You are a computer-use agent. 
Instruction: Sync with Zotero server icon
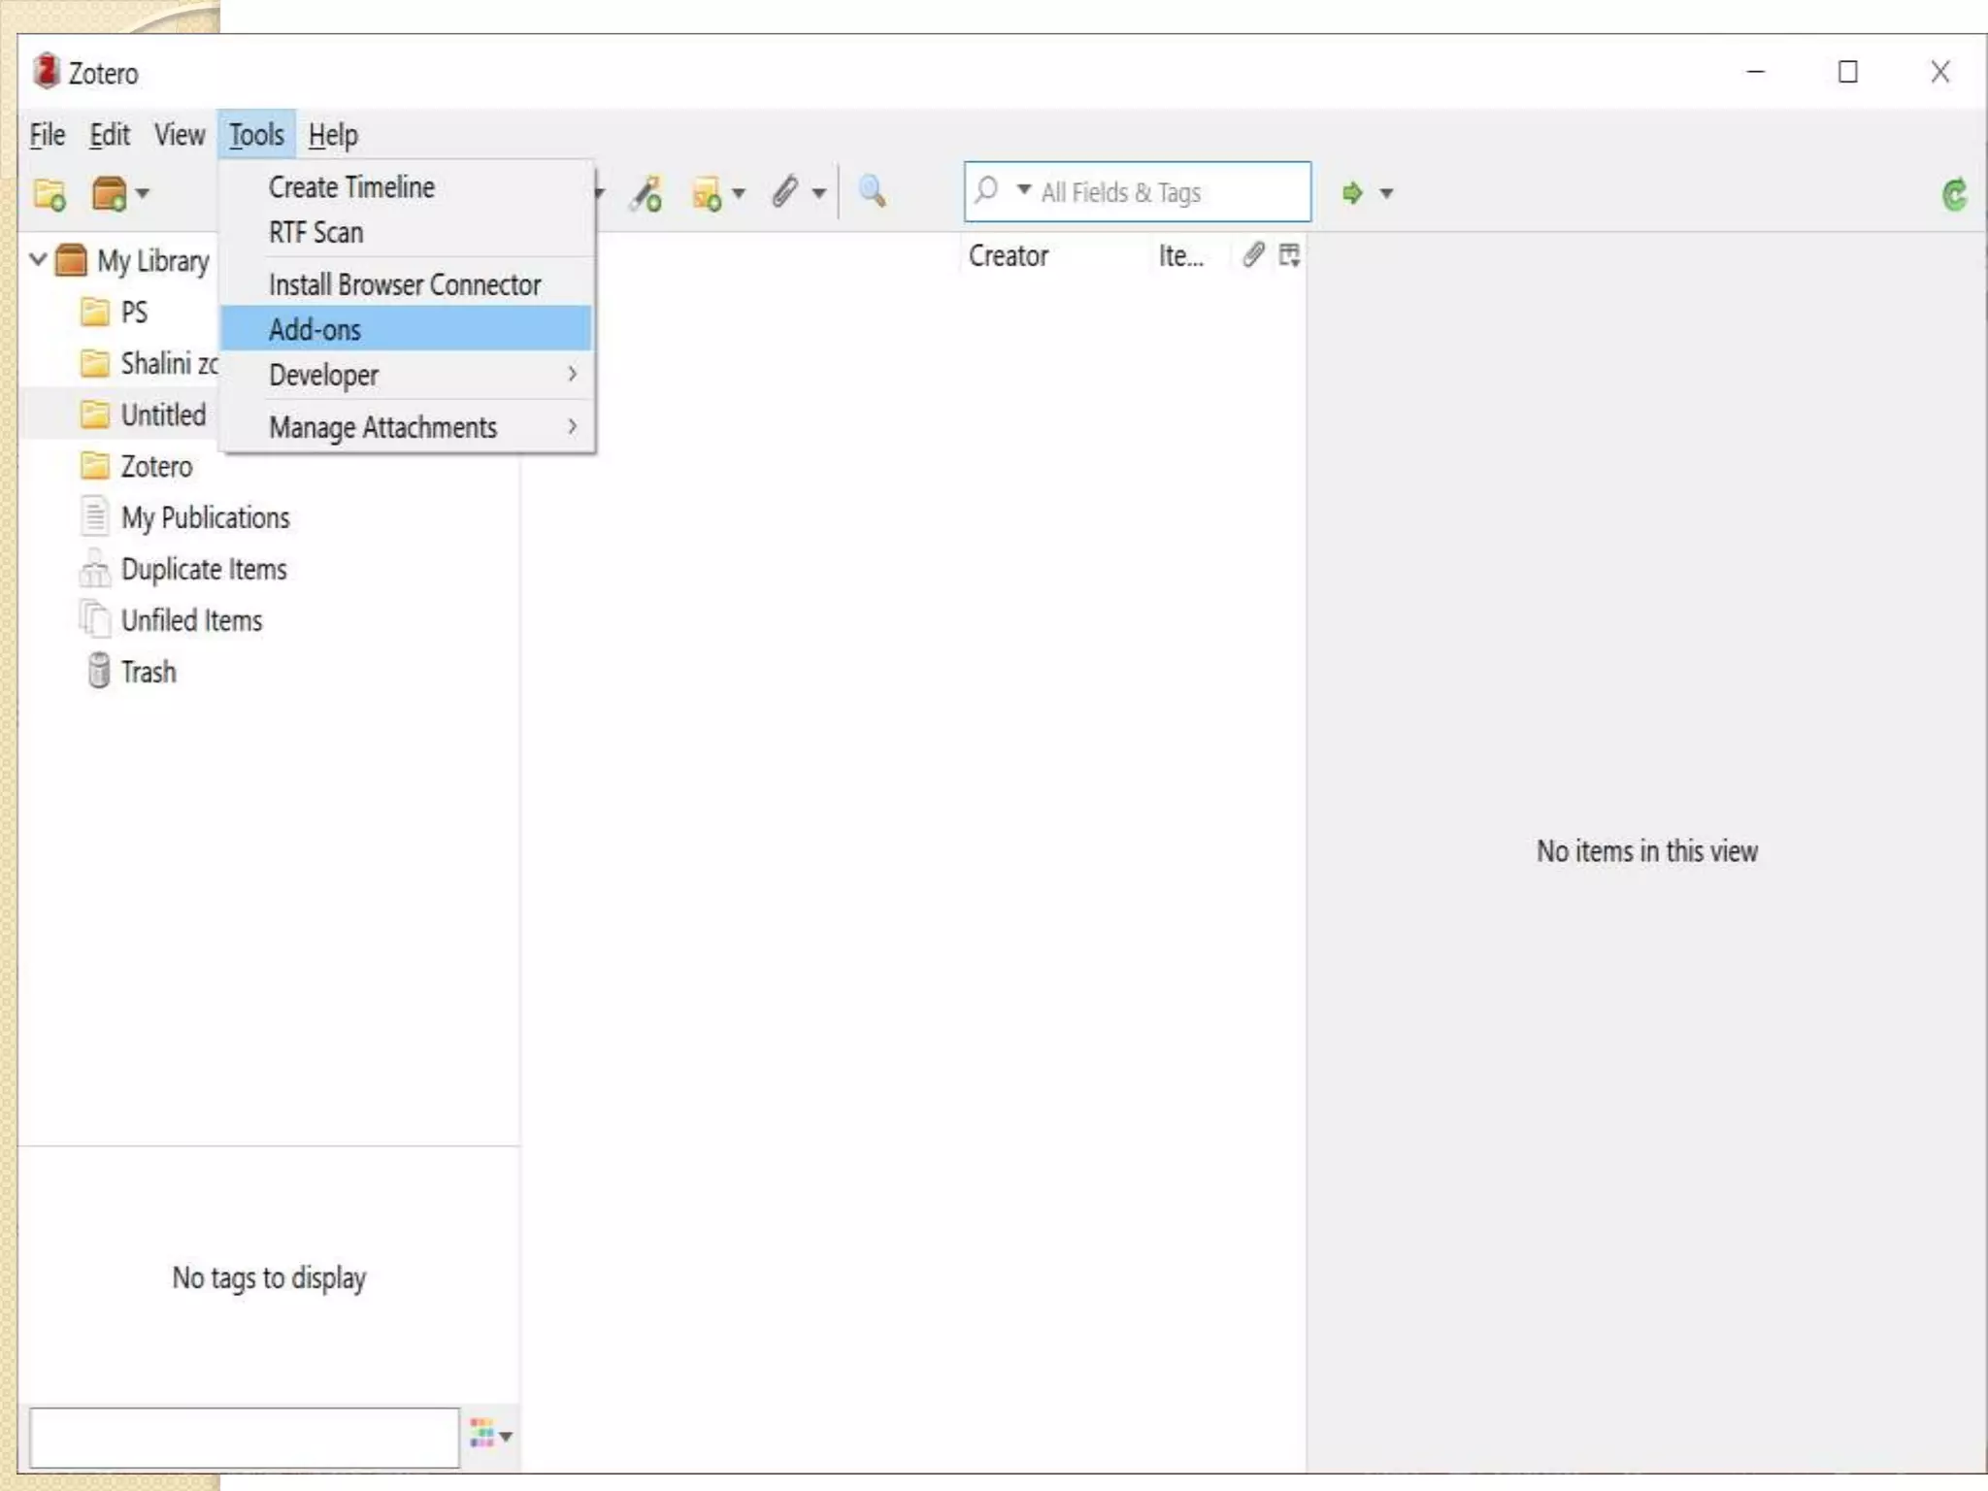(1954, 195)
